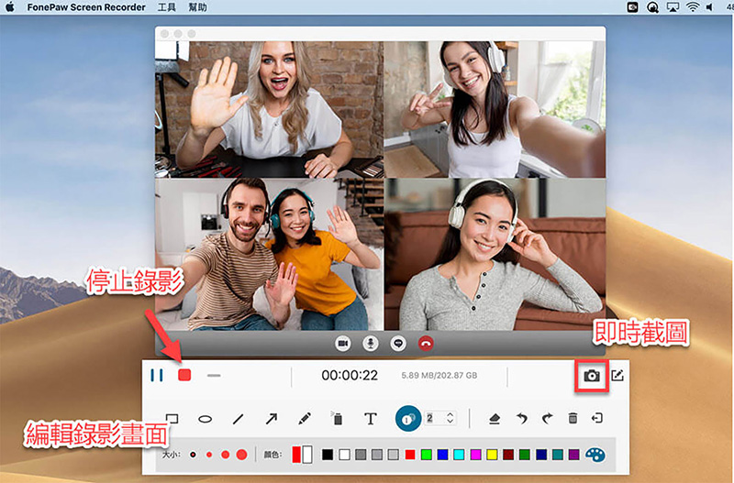Pick the green color swatch

click(427, 455)
